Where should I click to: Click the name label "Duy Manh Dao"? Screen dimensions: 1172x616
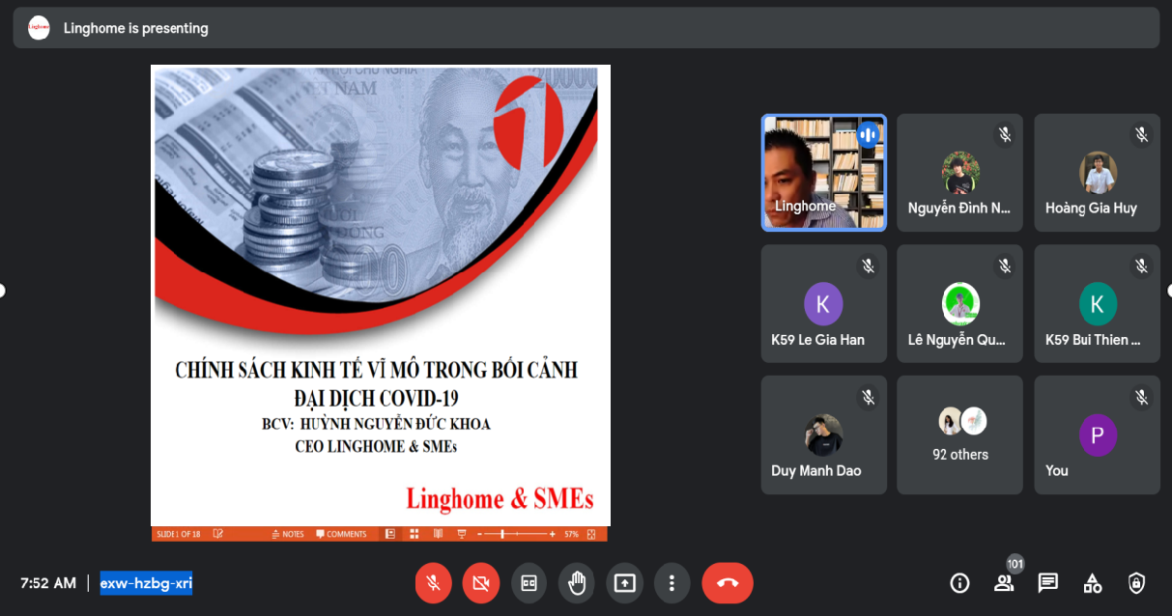pyautogui.click(x=815, y=471)
